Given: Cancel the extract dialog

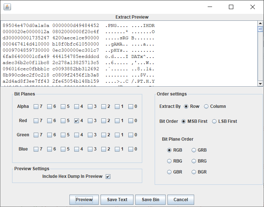Looking at the screenshot, I should (181, 200).
